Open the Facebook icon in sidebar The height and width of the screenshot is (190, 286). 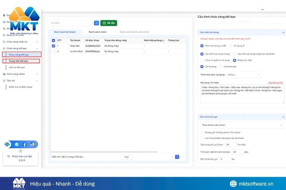click(24, 144)
